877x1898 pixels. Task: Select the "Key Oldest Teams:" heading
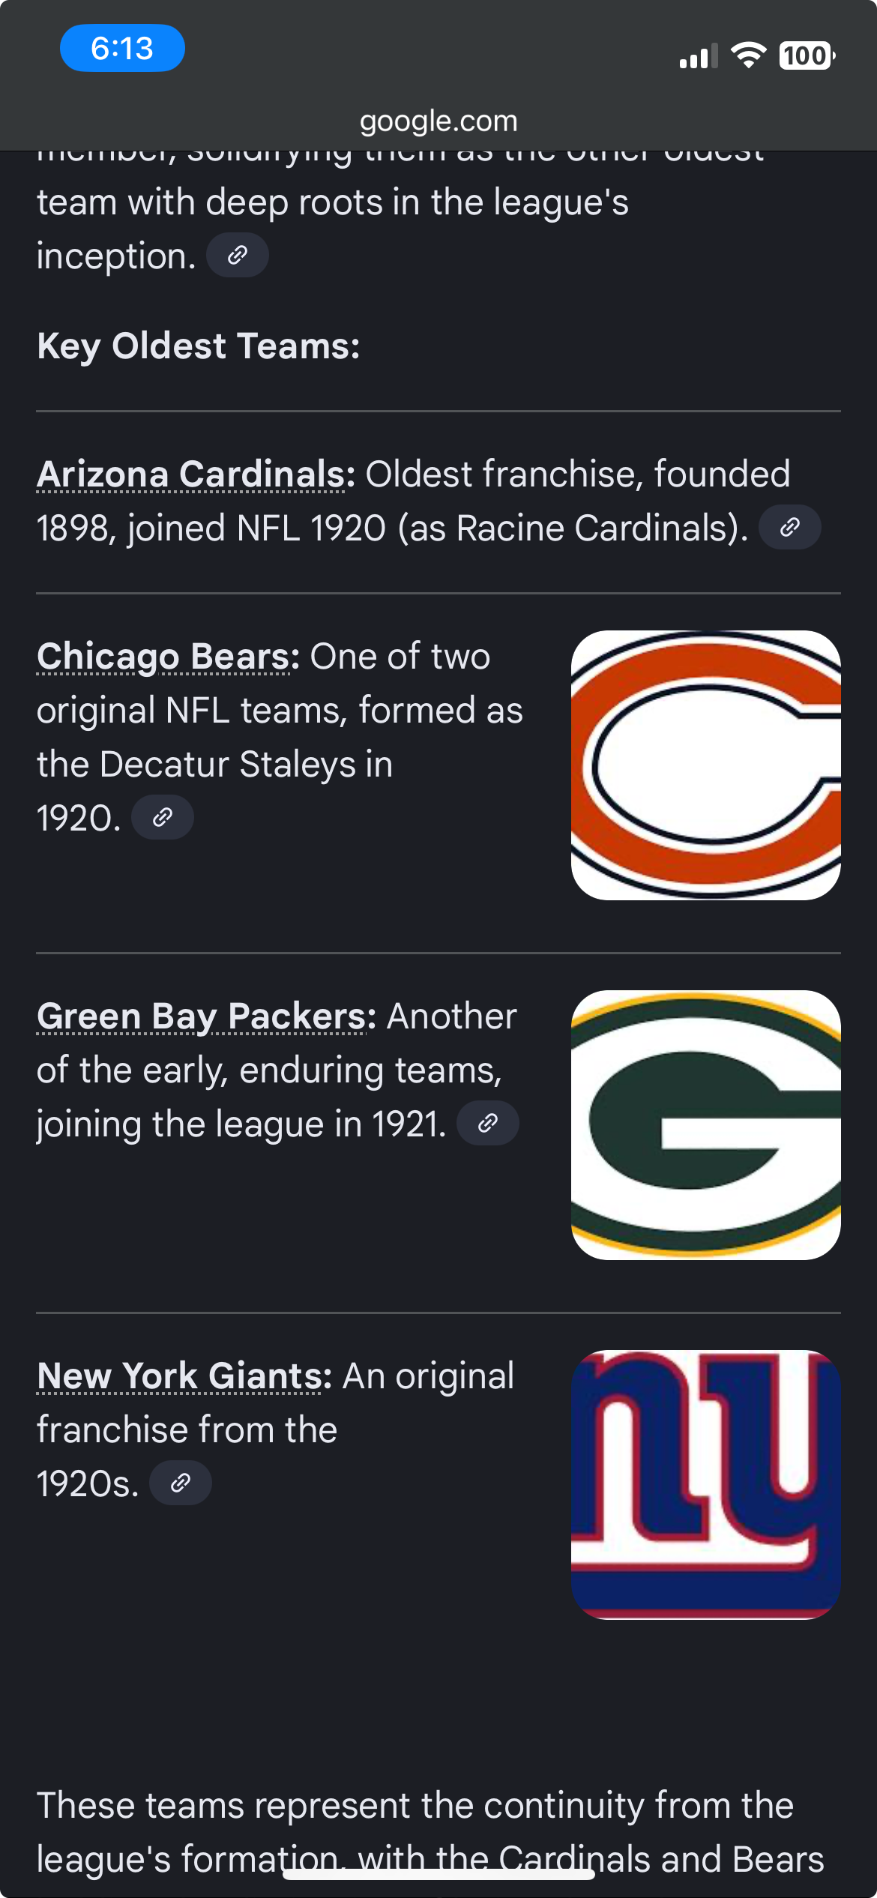pyautogui.click(x=199, y=346)
